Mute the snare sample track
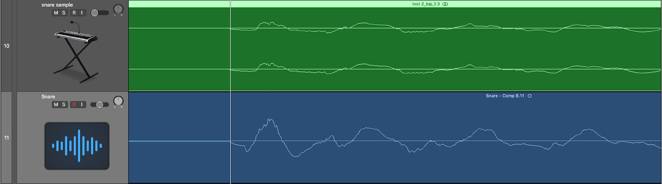662x184 pixels. click(x=56, y=13)
